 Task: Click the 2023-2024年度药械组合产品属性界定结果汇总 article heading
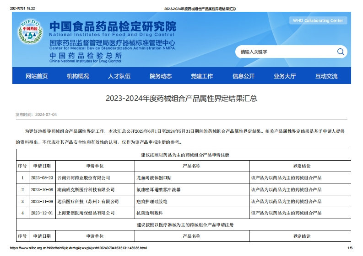[x=181, y=98]
